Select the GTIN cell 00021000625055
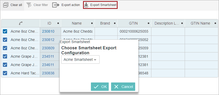Screen dimensions: 219x95 tap(134, 32)
